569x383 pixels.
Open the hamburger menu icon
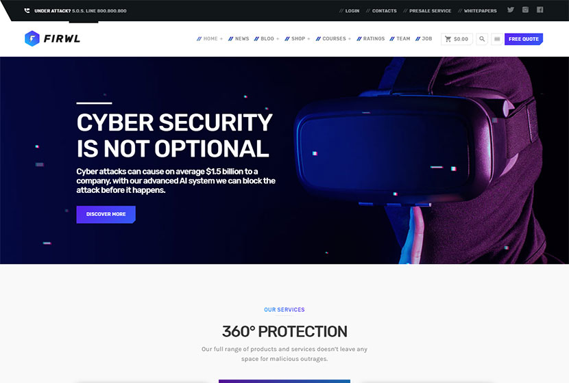point(497,39)
